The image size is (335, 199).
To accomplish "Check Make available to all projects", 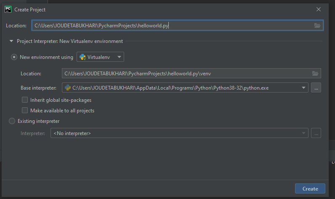I will [25, 110].
